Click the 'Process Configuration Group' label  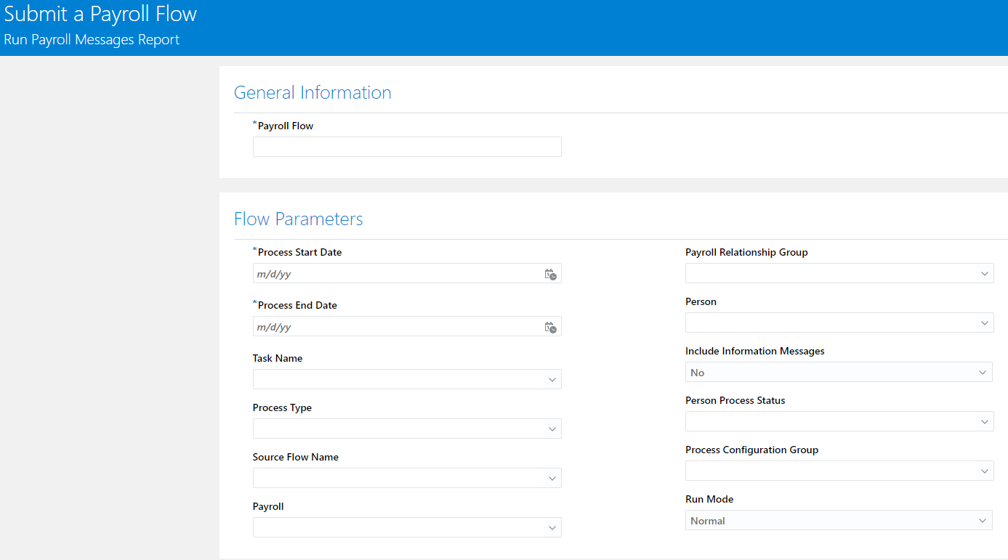(x=751, y=450)
